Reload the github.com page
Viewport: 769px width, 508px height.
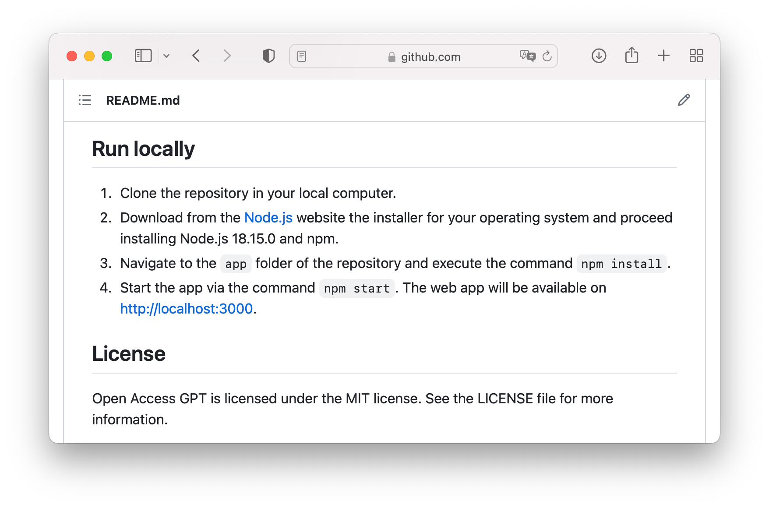coord(547,56)
